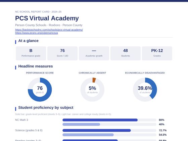Click the ECONOMICALLY DISADVANTAGED label
Viewport: 188px width, 141px height.
coord(145,73)
